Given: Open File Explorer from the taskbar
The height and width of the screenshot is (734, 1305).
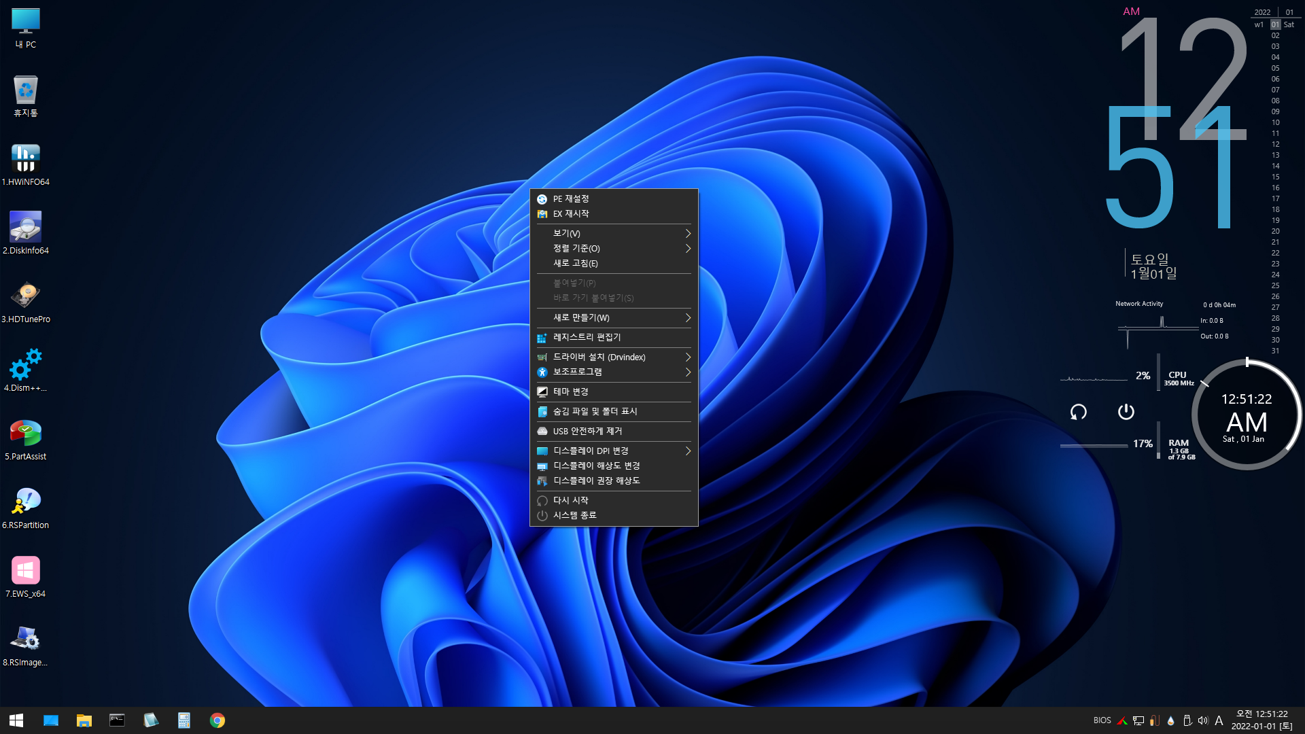Looking at the screenshot, I should point(84,720).
